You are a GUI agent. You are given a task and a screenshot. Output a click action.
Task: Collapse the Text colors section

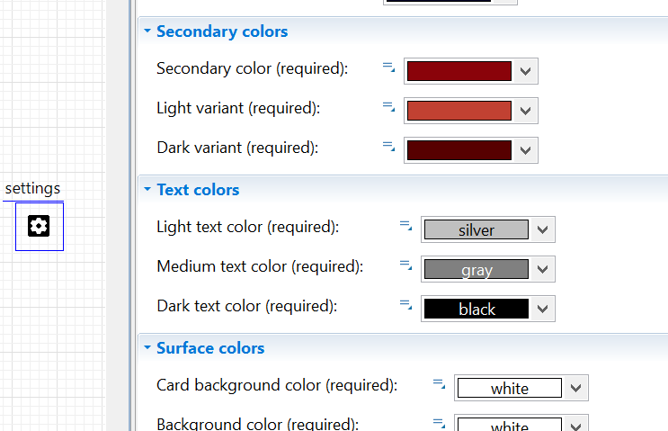pyautogui.click(x=147, y=189)
